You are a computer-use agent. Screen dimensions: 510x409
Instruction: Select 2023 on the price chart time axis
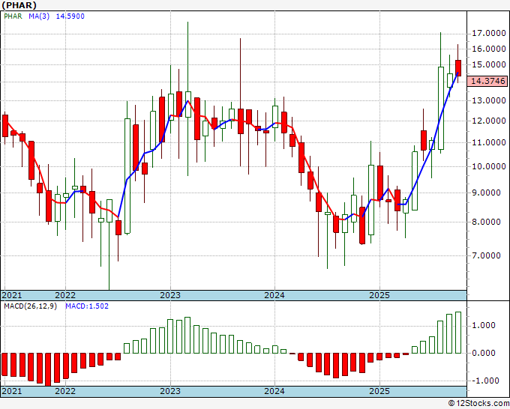(169, 295)
